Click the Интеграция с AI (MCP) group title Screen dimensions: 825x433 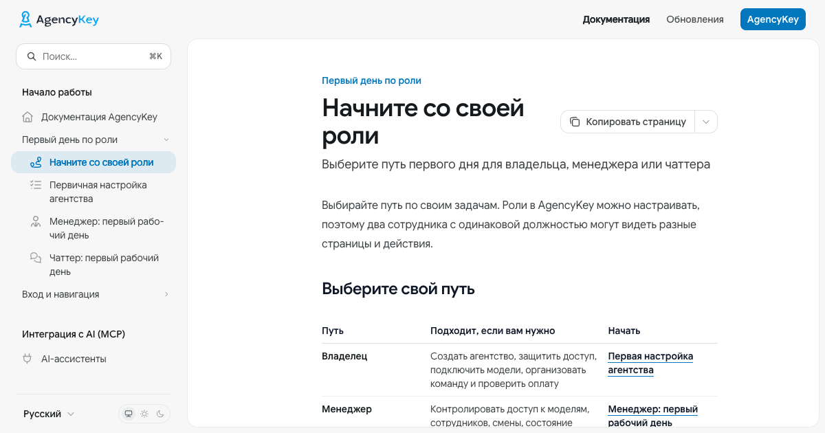[74, 334]
